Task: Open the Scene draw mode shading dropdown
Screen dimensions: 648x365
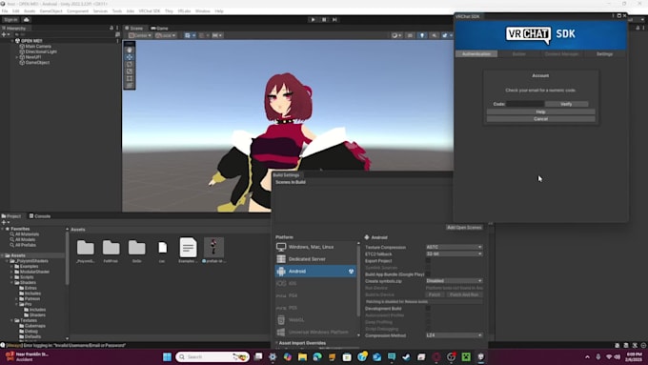Action: [396, 35]
